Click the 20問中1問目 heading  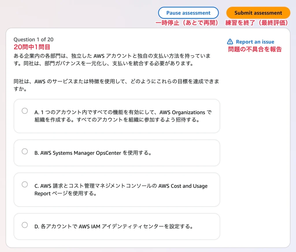point(32,47)
